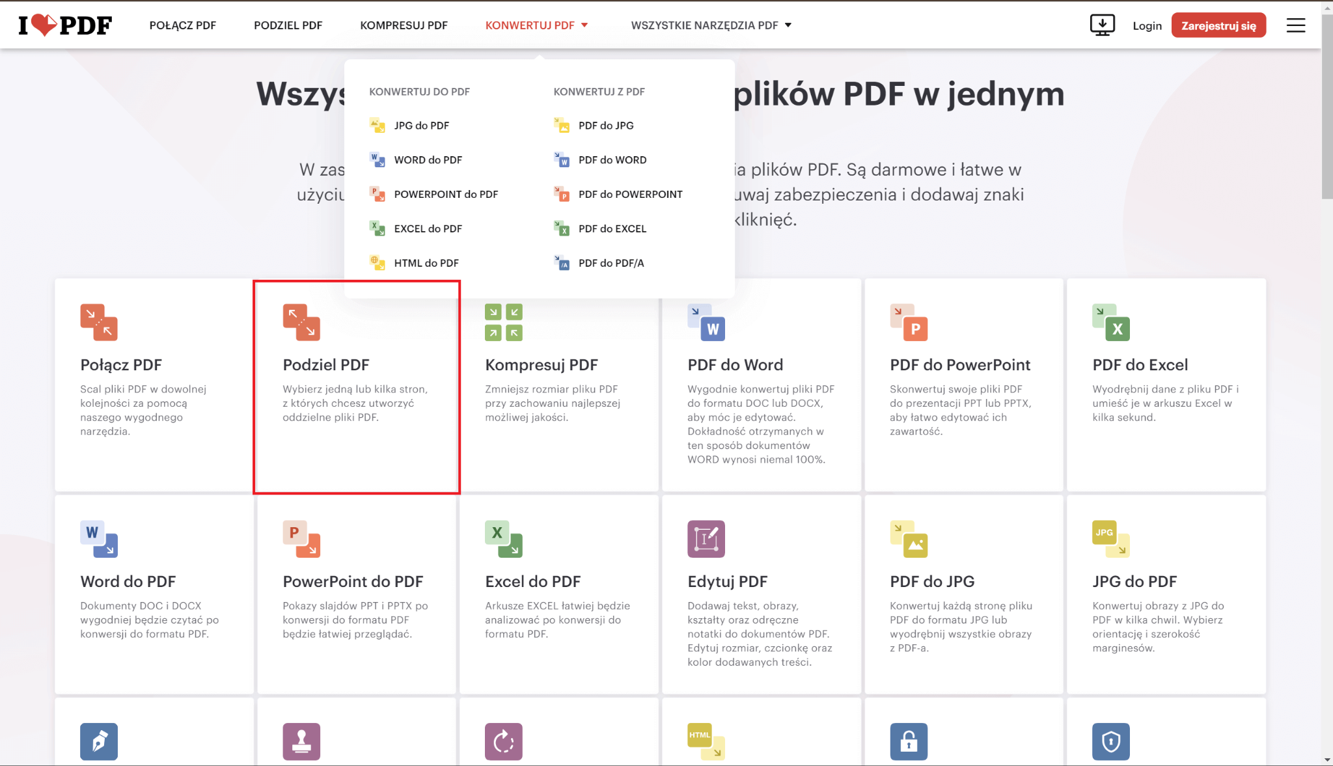Screen dimensions: 1333x766
Task: Select the padlock unlock PDF icon
Action: point(909,741)
